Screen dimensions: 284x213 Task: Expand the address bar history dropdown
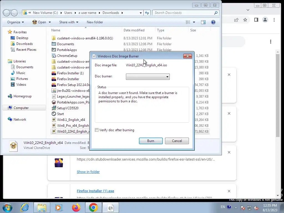(141, 13)
